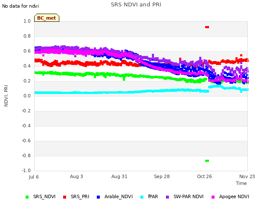Click the 'No data for ndvi' message

coord(20,6)
